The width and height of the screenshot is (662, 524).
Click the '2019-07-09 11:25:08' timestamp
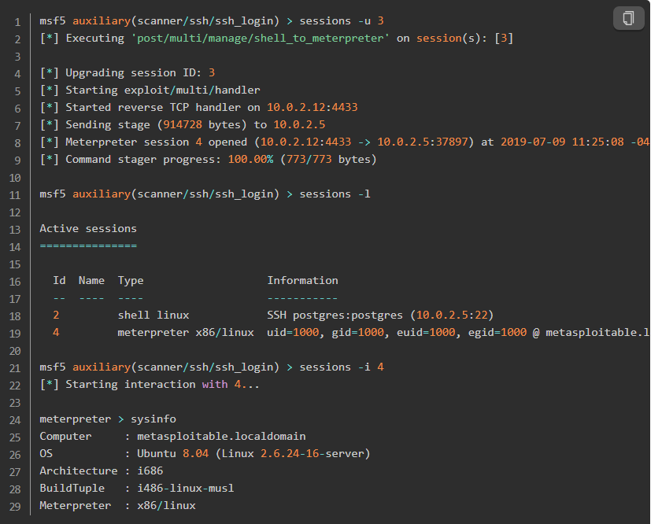562,142
